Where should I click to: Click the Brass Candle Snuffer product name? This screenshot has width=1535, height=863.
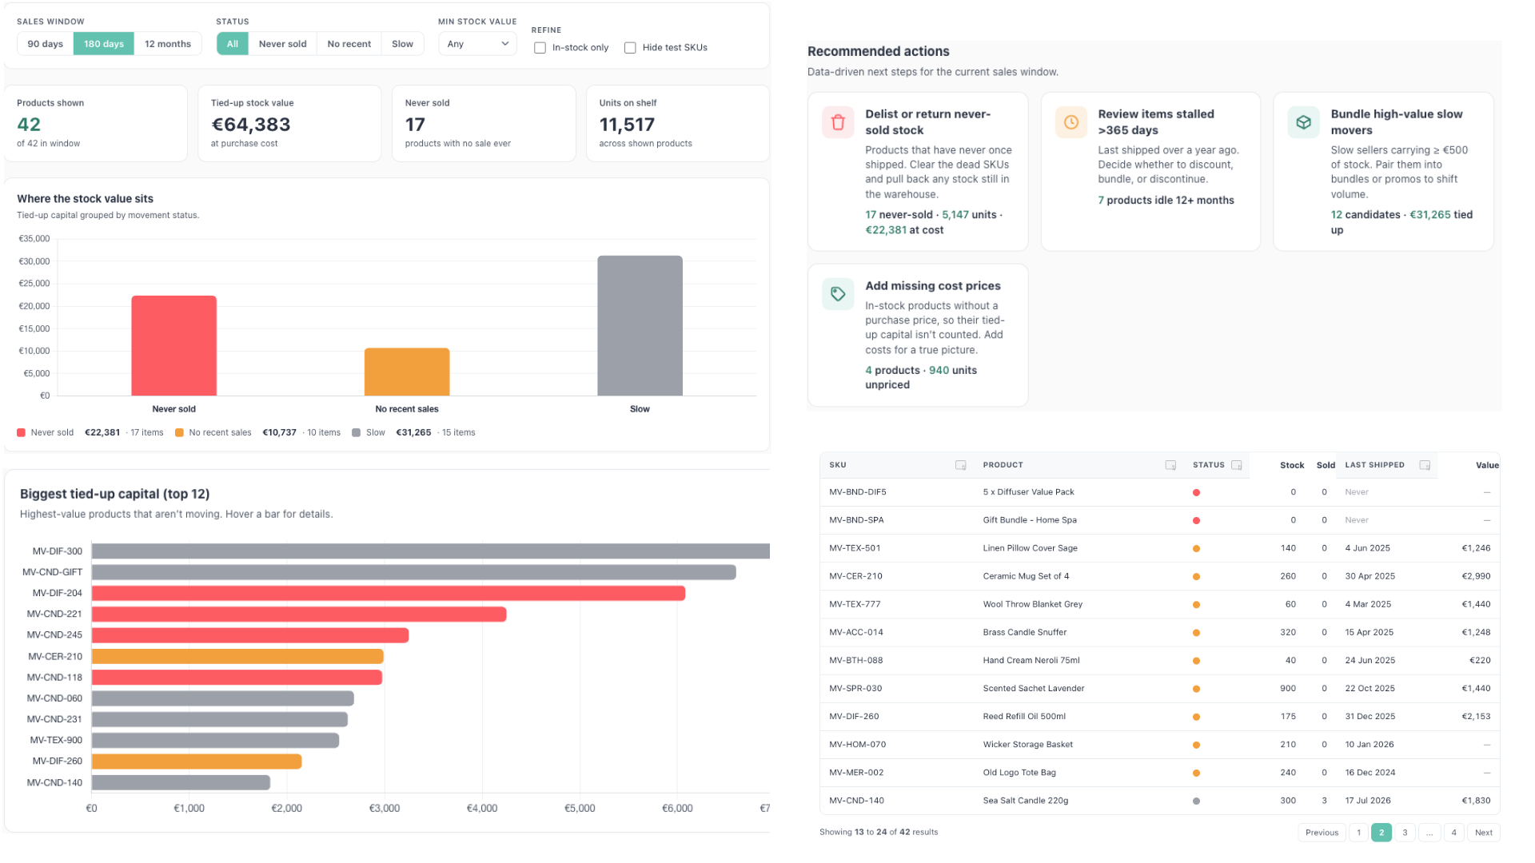pyautogui.click(x=1025, y=632)
